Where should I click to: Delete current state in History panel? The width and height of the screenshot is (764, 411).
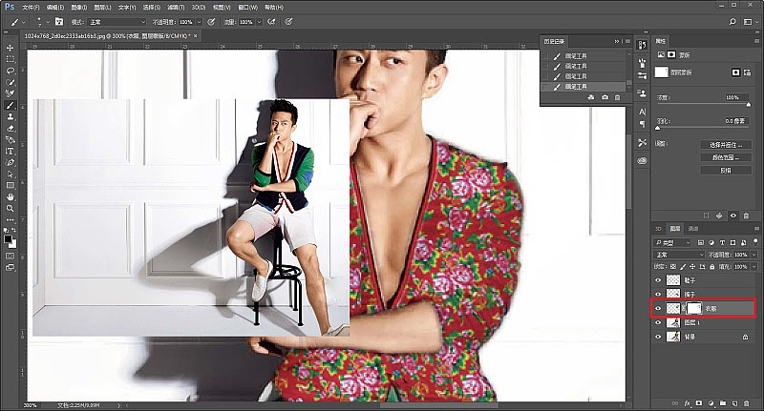[x=617, y=97]
